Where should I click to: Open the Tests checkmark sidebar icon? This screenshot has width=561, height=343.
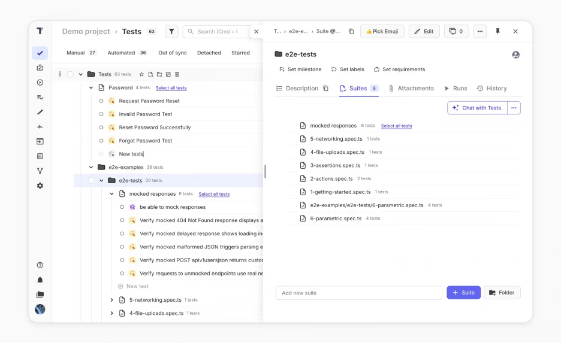pyautogui.click(x=40, y=53)
